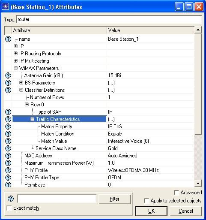The height and width of the screenshot is (220, 206).
Task: Expand the BS Parameters node
Action: [21, 83]
